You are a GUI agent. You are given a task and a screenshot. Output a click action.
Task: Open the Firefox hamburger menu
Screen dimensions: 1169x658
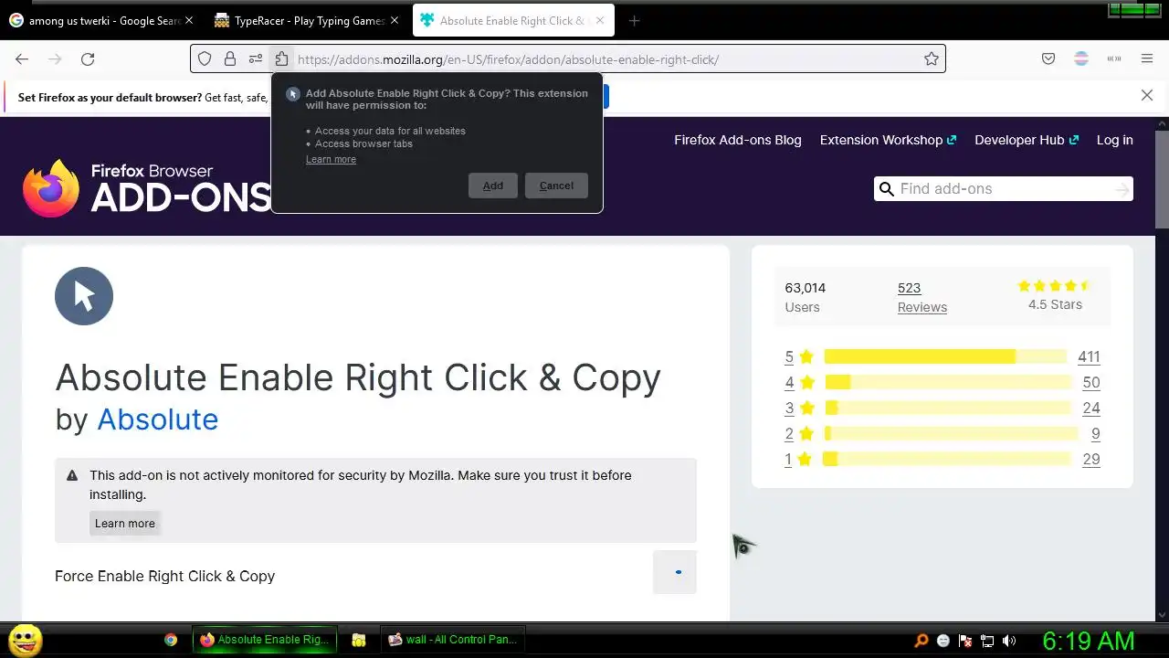coord(1147,58)
